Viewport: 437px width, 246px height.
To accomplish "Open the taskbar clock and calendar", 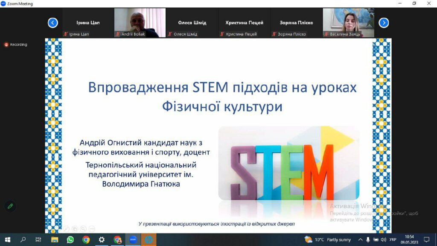I will [409, 240].
